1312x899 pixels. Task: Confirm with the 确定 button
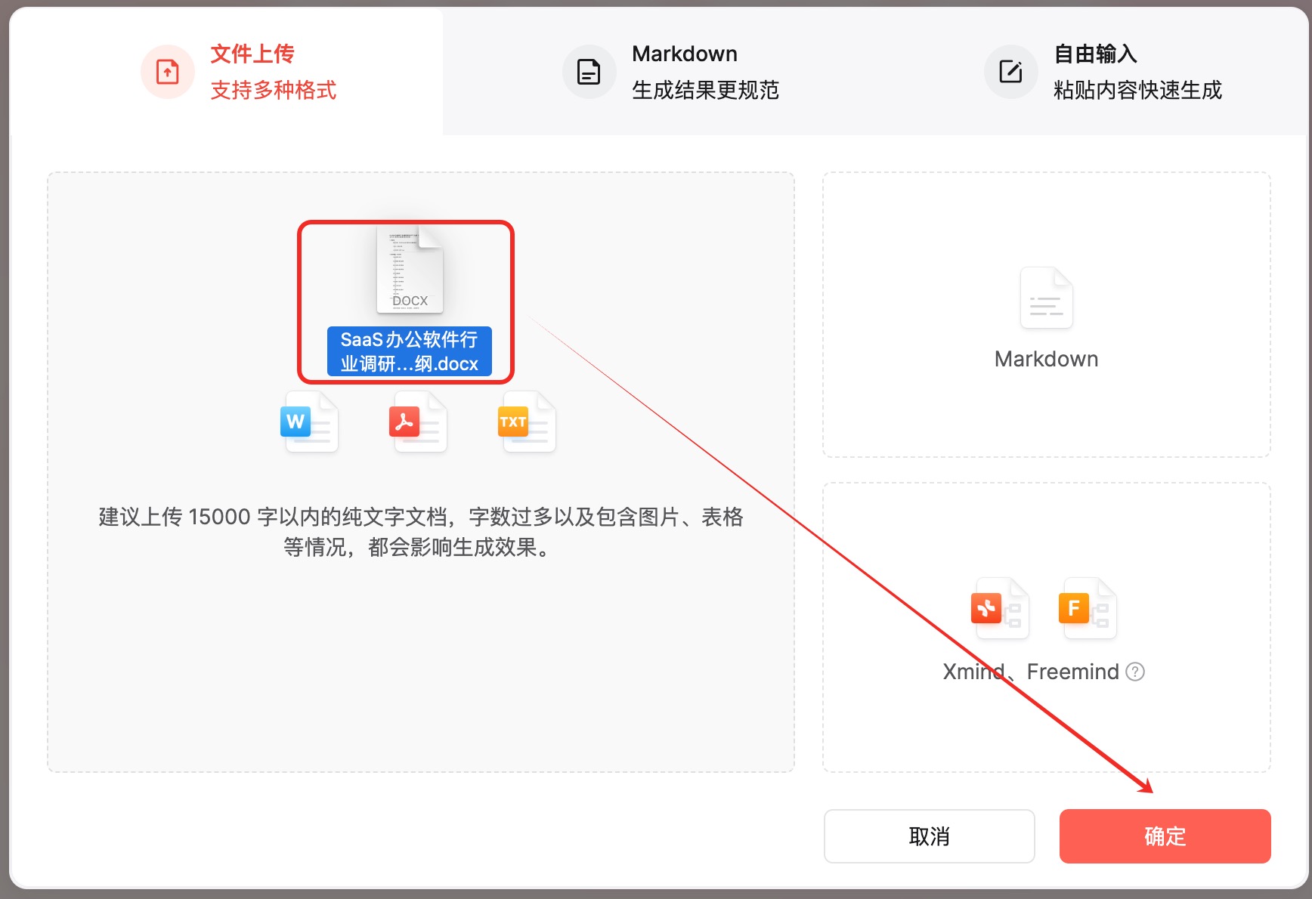click(x=1165, y=836)
